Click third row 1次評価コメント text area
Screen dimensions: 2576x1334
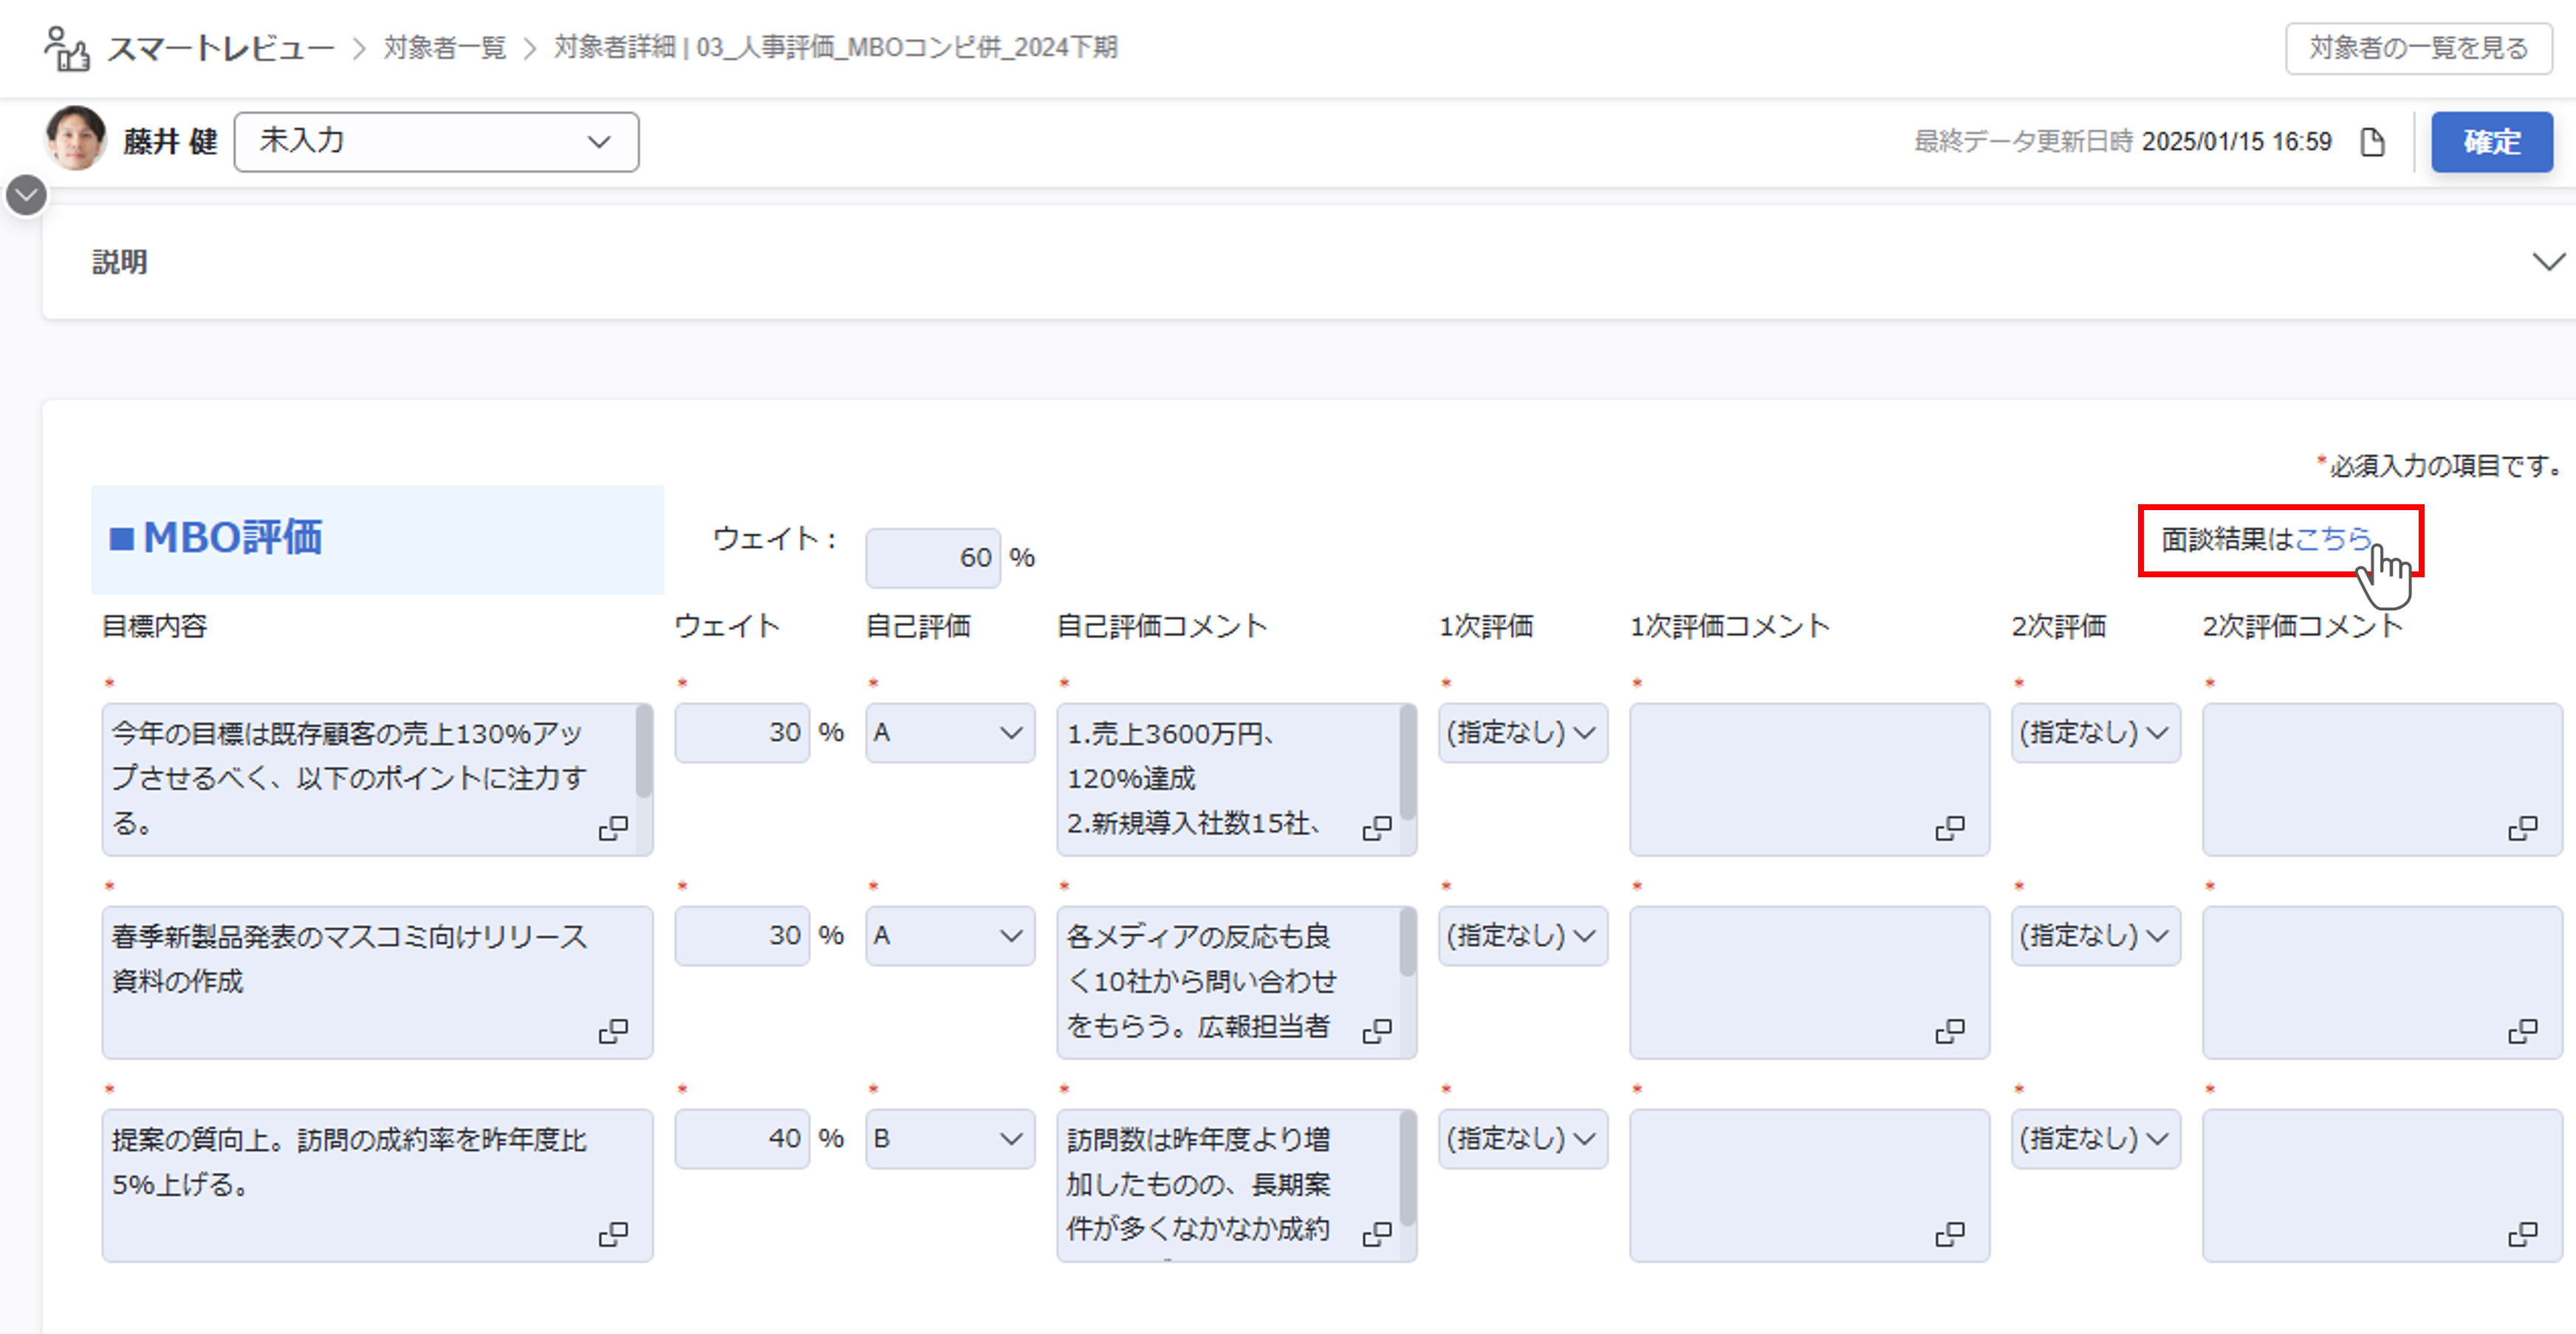point(1810,1185)
